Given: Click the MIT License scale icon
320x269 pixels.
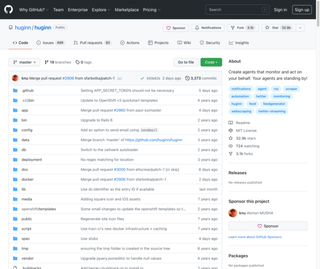Looking at the screenshot, I should point(230,131).
